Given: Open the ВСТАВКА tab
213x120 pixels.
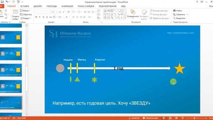Looking at the screenshot, I should pyautogui.click(x=25, y=6).
